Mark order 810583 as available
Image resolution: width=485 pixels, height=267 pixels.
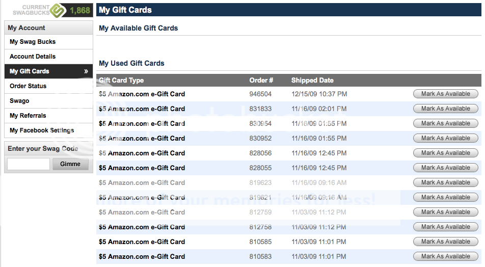pyautogui.click(x=445, y=256)
